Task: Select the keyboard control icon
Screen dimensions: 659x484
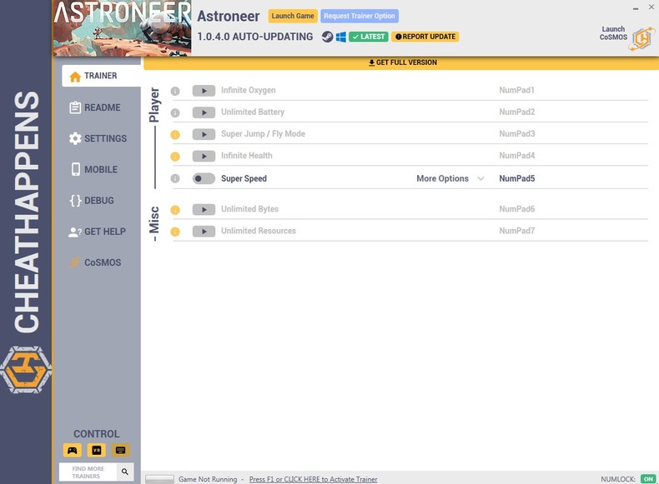Action: pos(121,451)
